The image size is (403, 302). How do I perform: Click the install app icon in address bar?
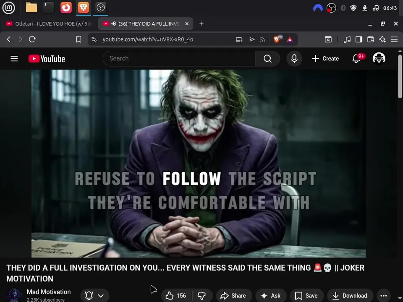(239, 39)
